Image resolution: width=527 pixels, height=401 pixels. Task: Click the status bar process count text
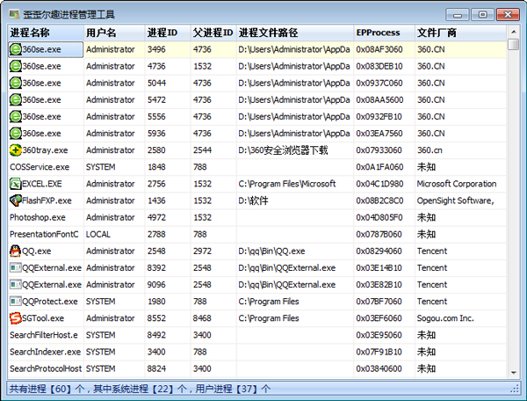140,390
